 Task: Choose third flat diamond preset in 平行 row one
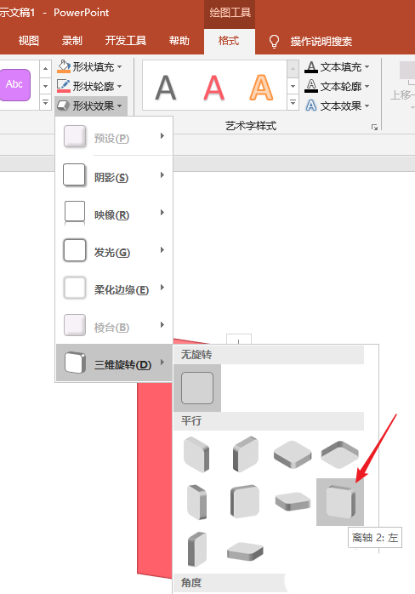(293, 454)
